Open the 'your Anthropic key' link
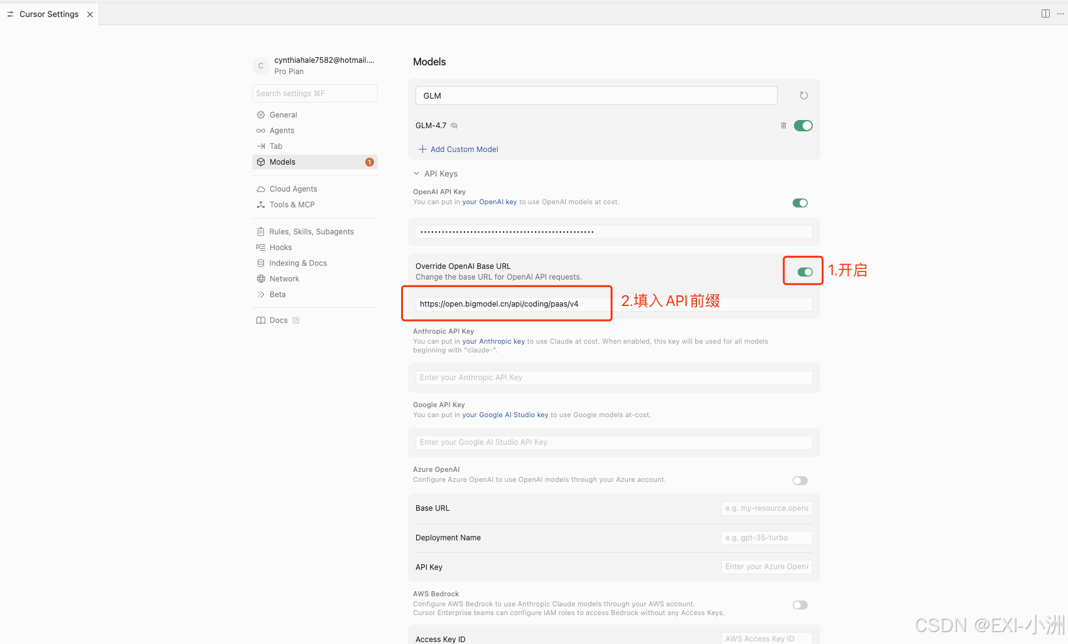1068x644 pixels. 493,342
